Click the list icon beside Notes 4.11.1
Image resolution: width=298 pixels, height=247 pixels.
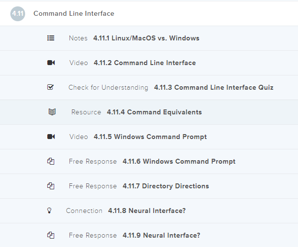[51, 38]
